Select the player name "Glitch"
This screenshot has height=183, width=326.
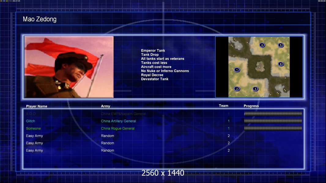coord(30,121)
